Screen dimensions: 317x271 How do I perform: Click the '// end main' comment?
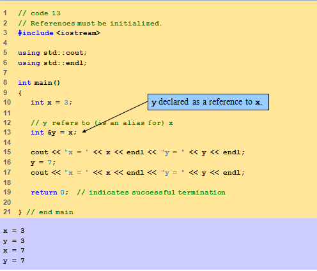(x=50, y=212)
